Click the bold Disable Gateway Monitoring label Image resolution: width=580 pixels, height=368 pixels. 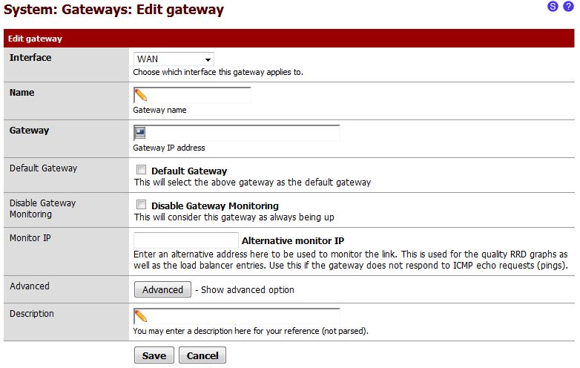click(215, 206)
